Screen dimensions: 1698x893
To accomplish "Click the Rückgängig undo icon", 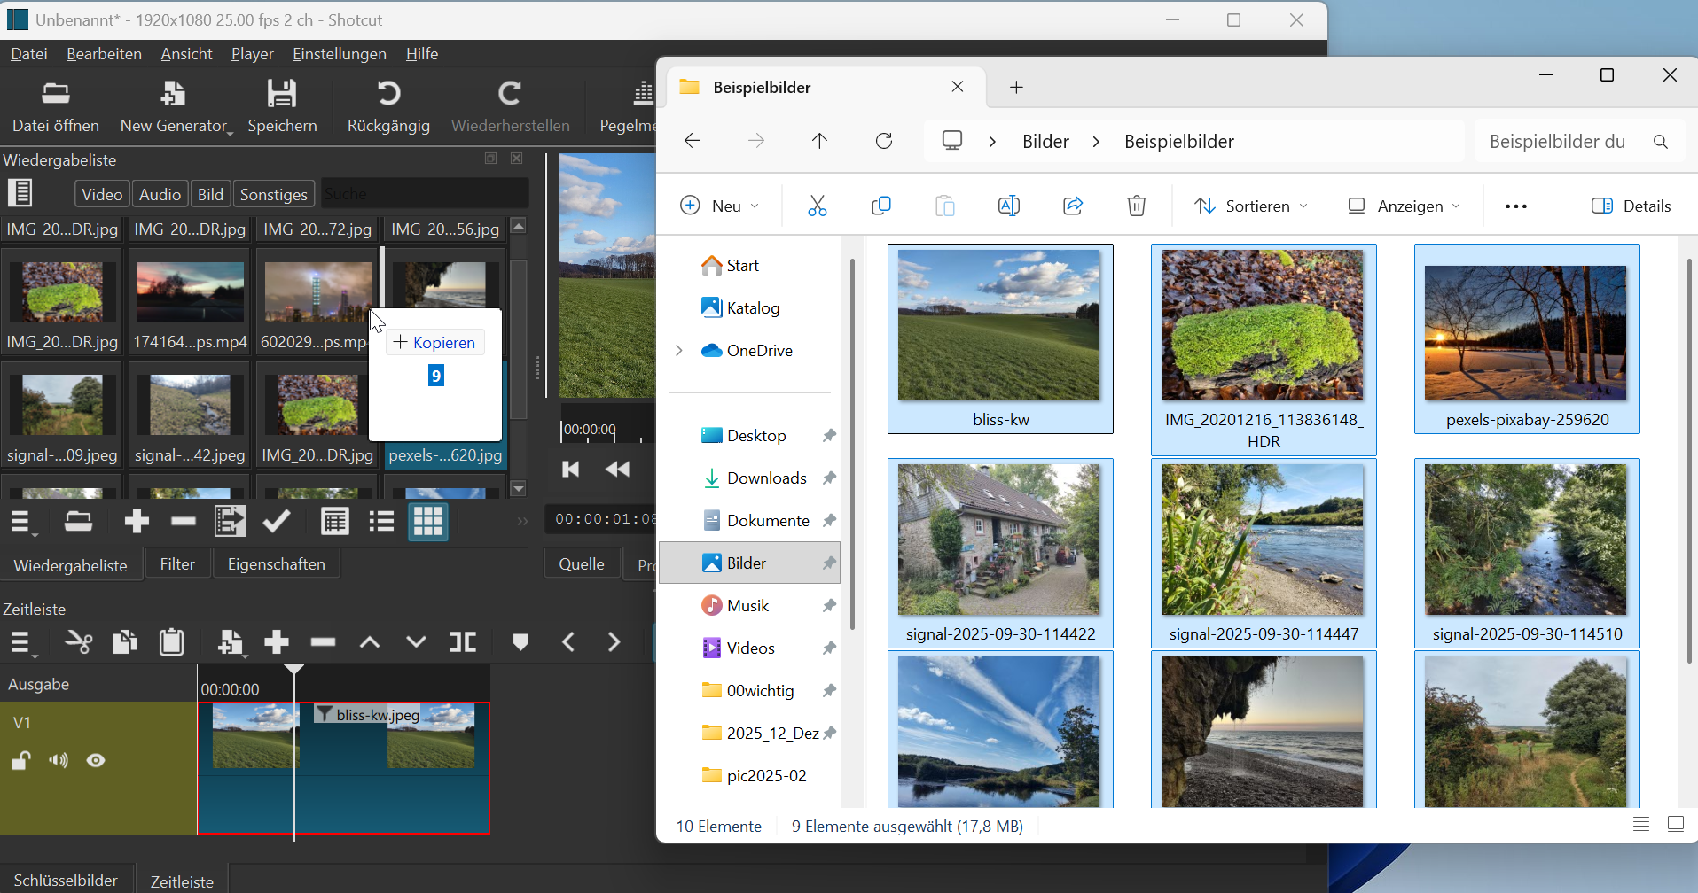I will click(388, 94).
